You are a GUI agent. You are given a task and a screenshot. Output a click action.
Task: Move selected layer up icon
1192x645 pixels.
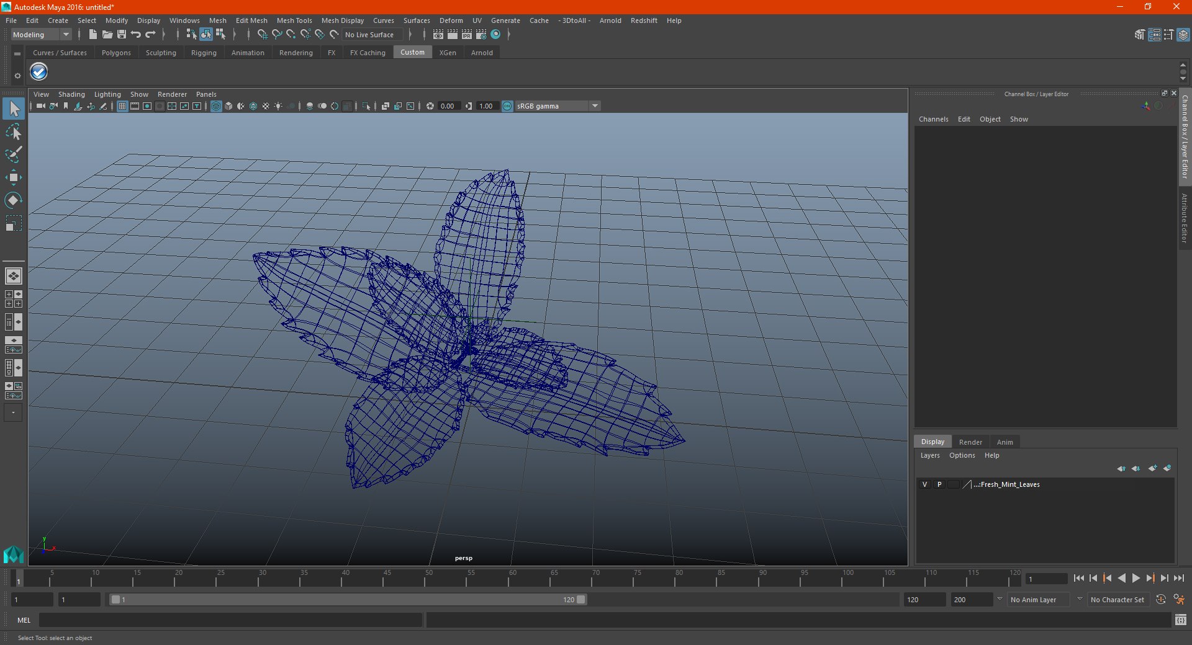(1121, 468)
